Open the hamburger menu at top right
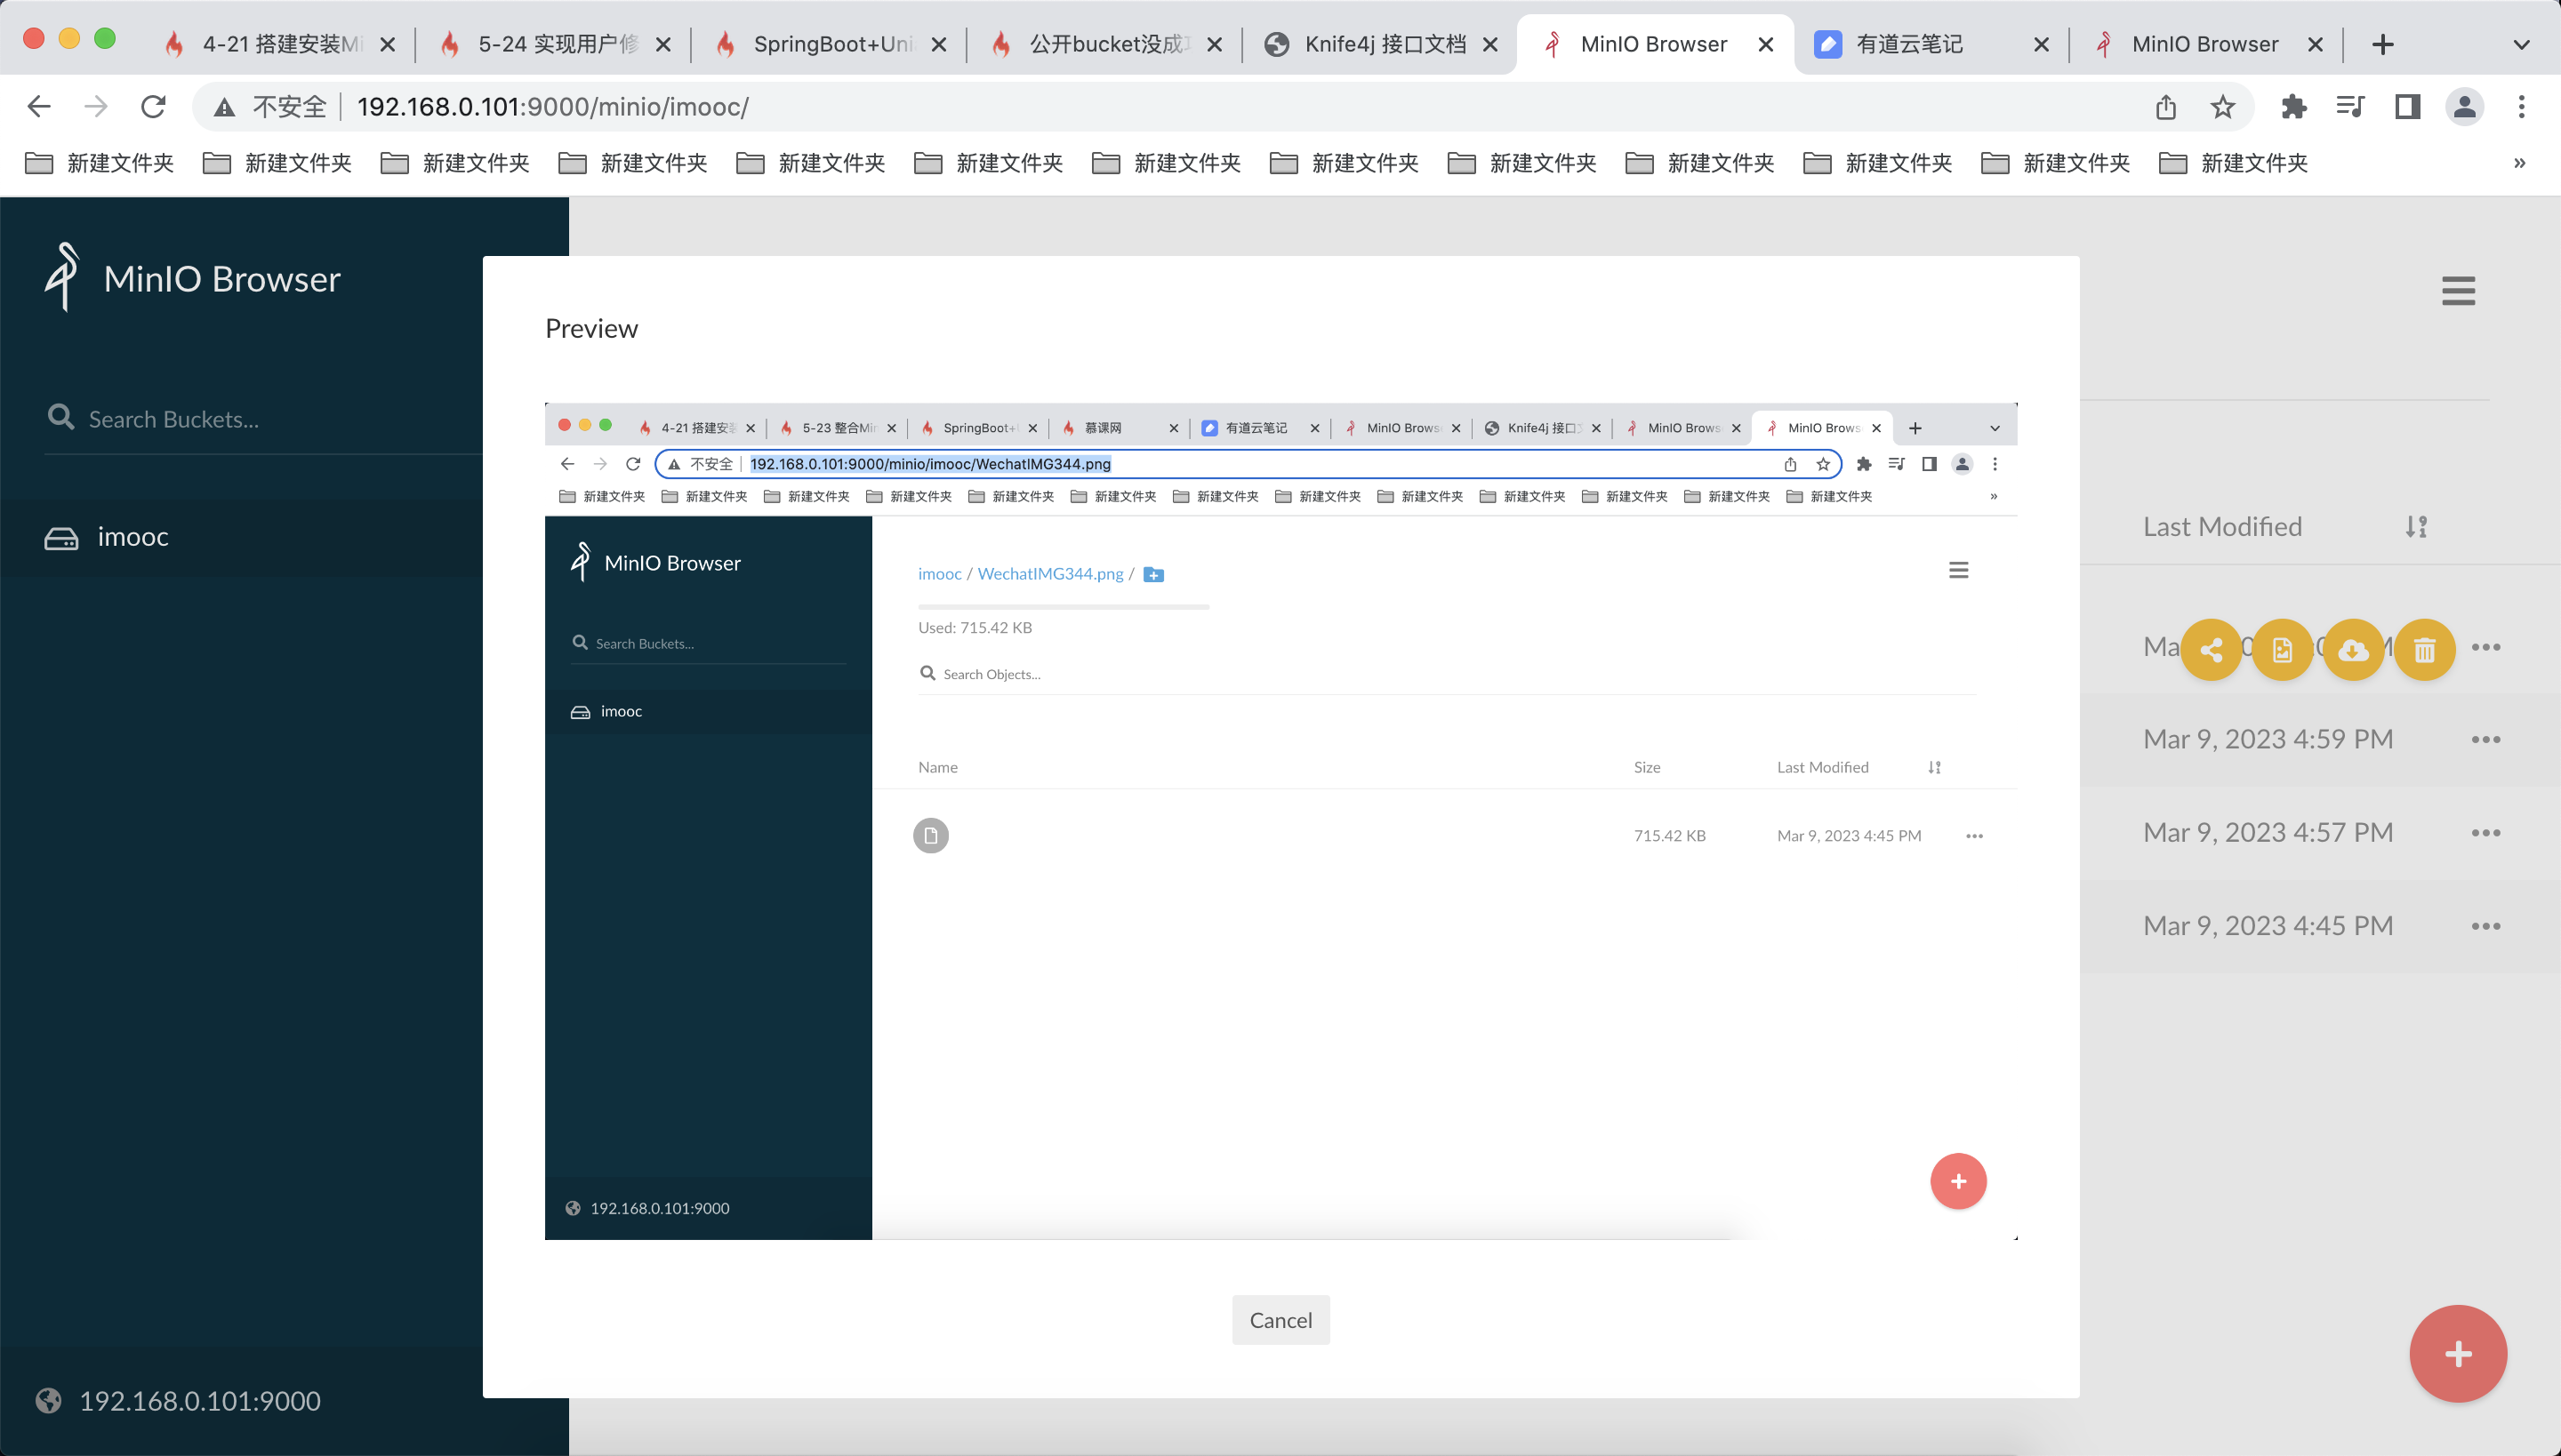Viewport: 2561px width, 1456px height. point(2458,291)
